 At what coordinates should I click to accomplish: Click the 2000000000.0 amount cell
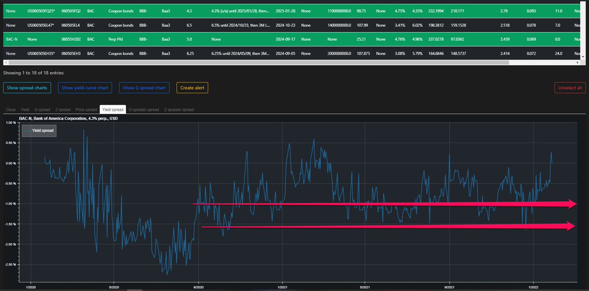coord(339,53)
